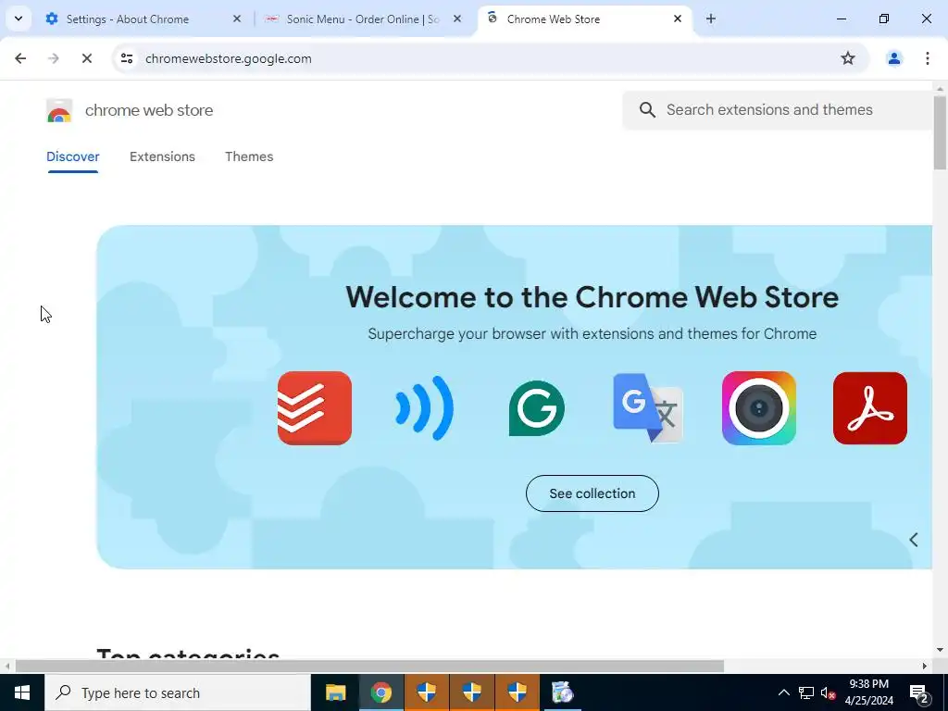Viewport: 948px width, 711px height.
Task: Go forward in browser history
Action: coord(53,58)
